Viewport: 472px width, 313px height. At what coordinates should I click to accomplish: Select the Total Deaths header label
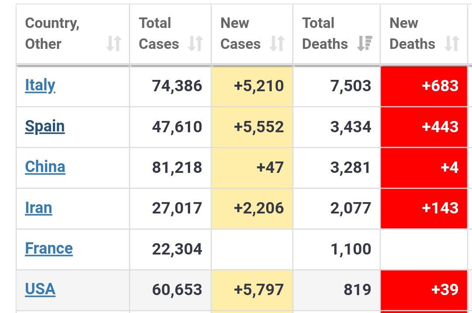coord(325,33)
